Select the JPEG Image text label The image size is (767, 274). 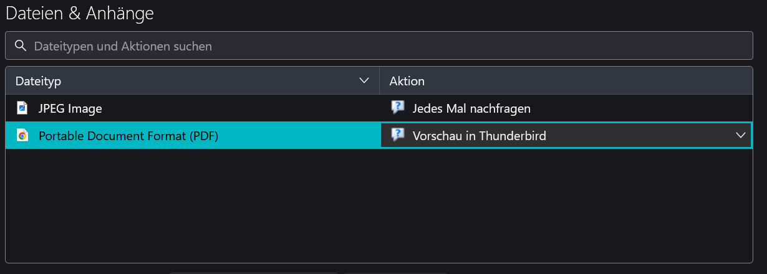click(70, 108)
